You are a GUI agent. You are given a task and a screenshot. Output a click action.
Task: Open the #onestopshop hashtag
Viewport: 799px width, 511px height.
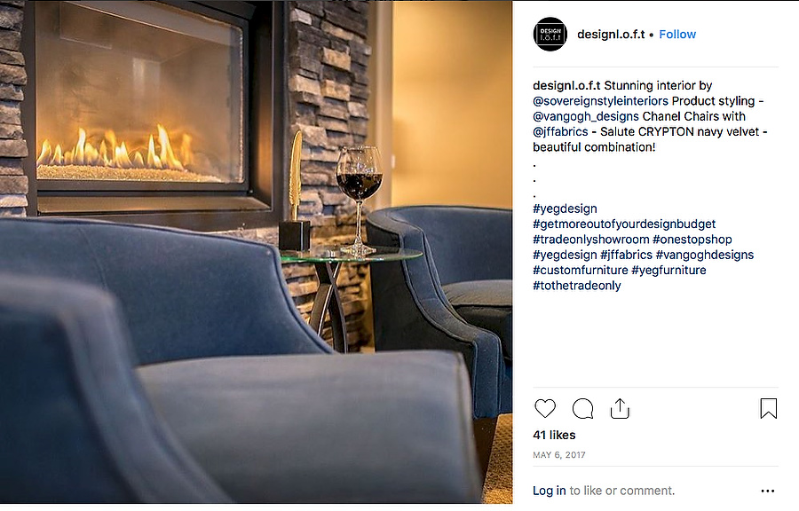[x=692, y=240]
